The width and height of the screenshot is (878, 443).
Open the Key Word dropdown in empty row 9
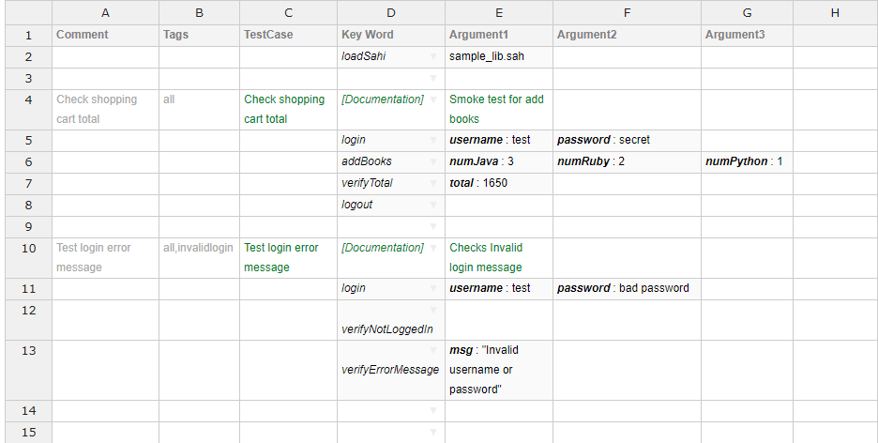coord(433,226)
